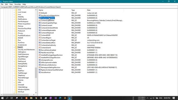Expand the PushNotifications key

coord(14,36)
